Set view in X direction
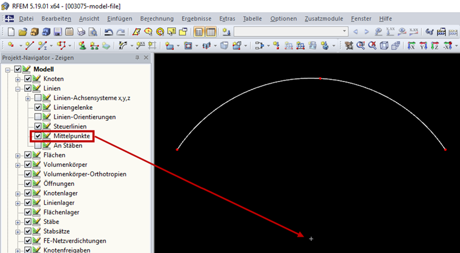 click(412, 45)
